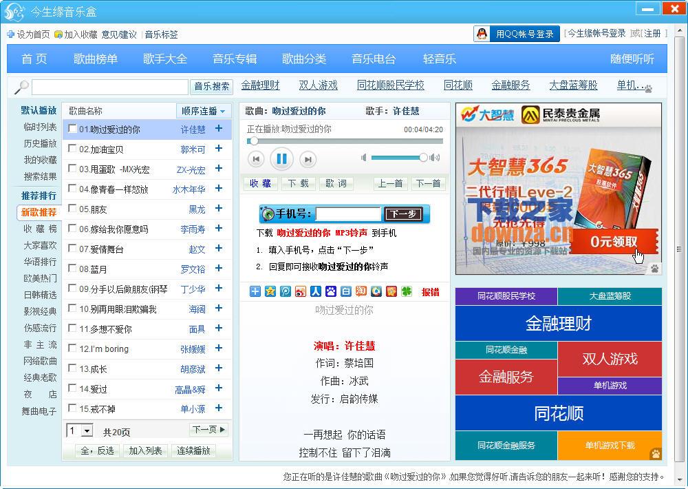Click the loud speaker volume icon
This screenshot has height=489, width=688.
point(435,157)
